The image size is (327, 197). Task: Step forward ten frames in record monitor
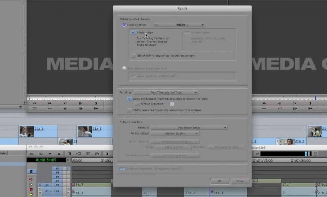pyautogui.click(x=295, y=109)
